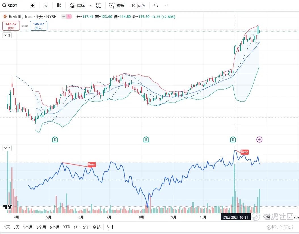
Task: Select the 1个月 time range
Action: [28, 227]
